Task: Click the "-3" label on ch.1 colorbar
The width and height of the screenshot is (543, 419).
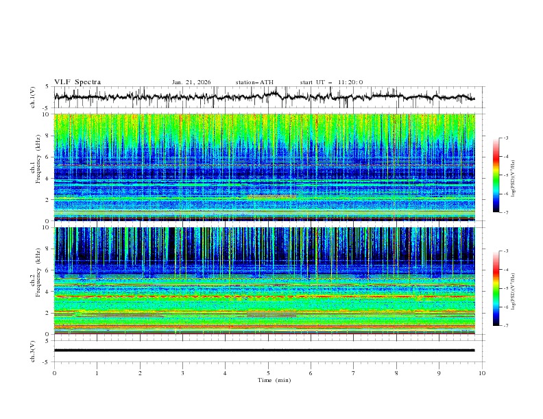Action: [x=505, y=138]
